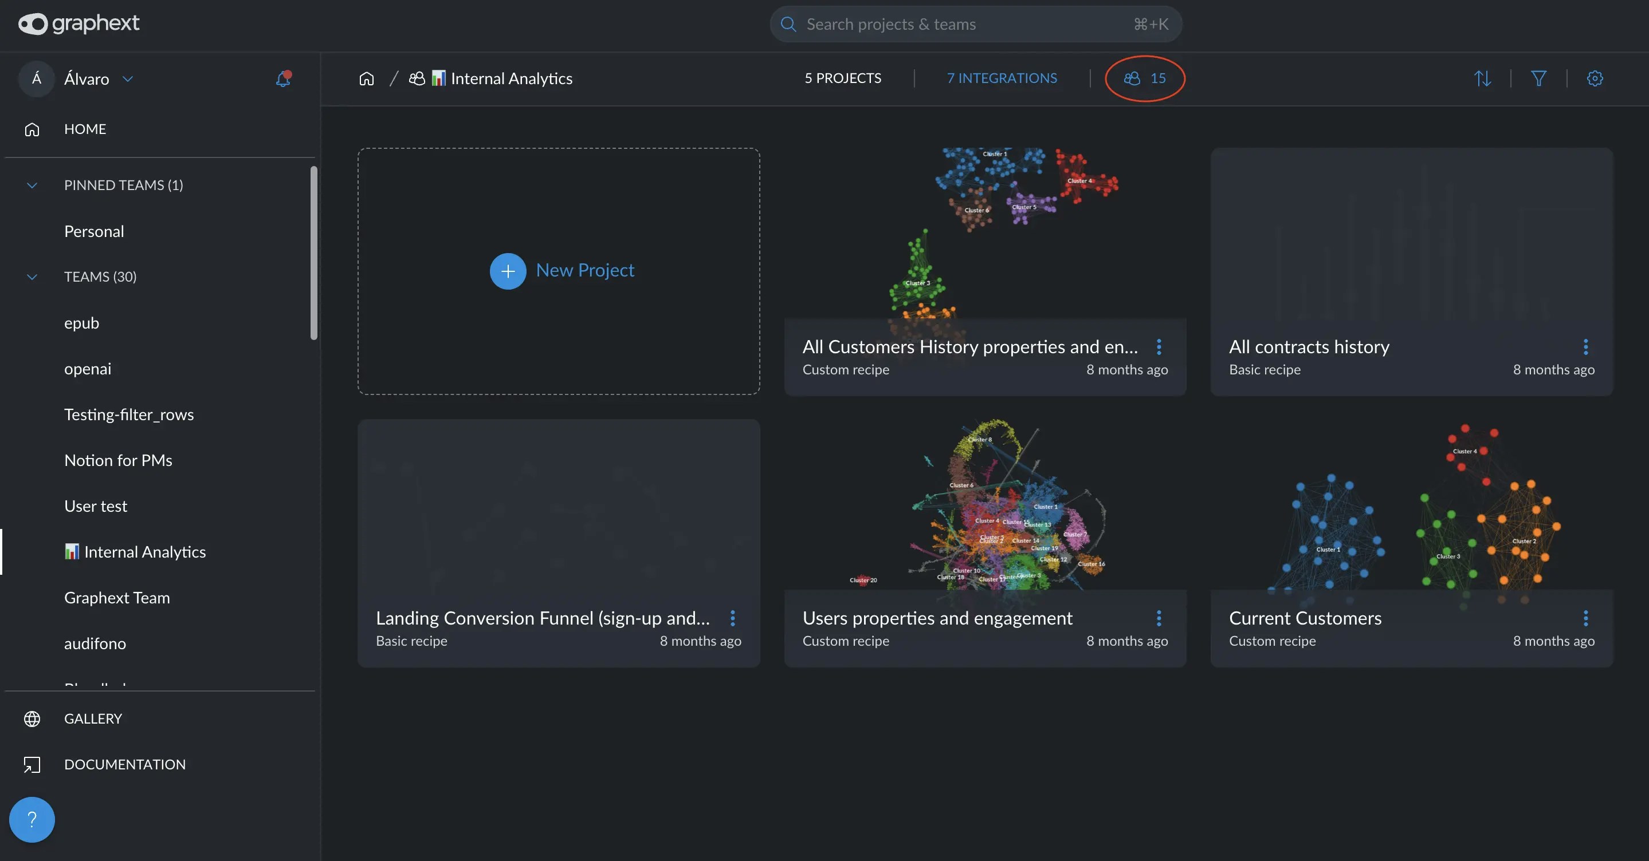The height and width of the screenshot is (861, 1649).
Task: Open the sort order icon
Action: (1483, 78)
